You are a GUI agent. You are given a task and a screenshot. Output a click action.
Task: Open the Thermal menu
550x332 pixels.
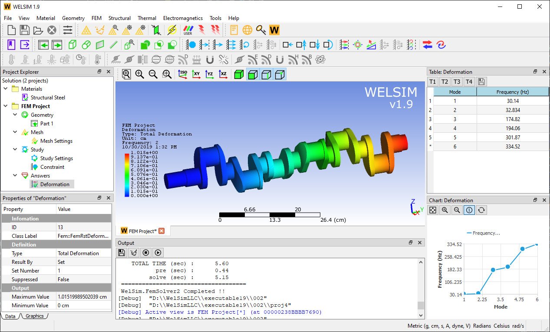click(147, 18)
